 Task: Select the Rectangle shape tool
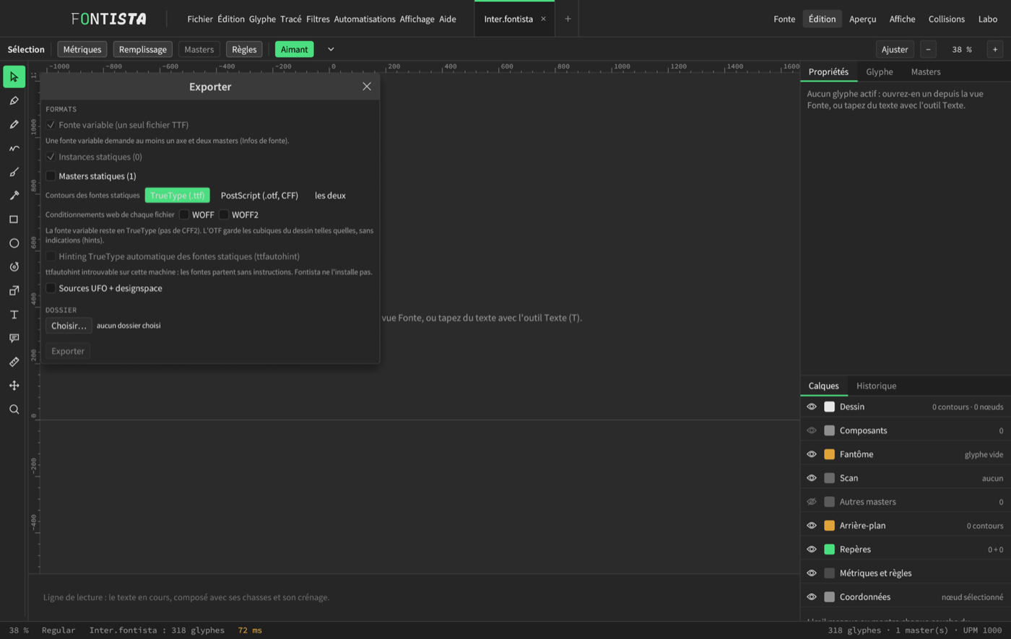coord(14,219)
